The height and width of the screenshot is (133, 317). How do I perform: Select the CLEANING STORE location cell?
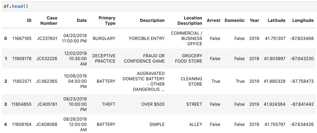click(x=191, y=81)
